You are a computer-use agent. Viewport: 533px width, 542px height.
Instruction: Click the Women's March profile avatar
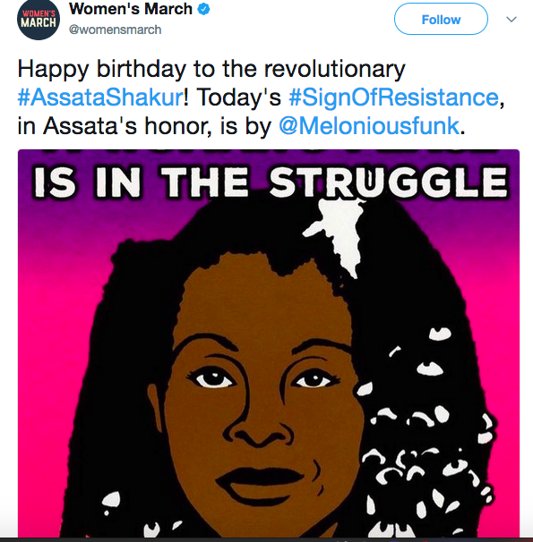38,19
